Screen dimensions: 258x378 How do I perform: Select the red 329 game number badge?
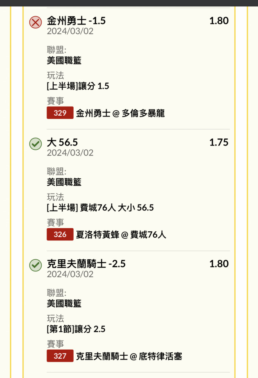(60, 113)
